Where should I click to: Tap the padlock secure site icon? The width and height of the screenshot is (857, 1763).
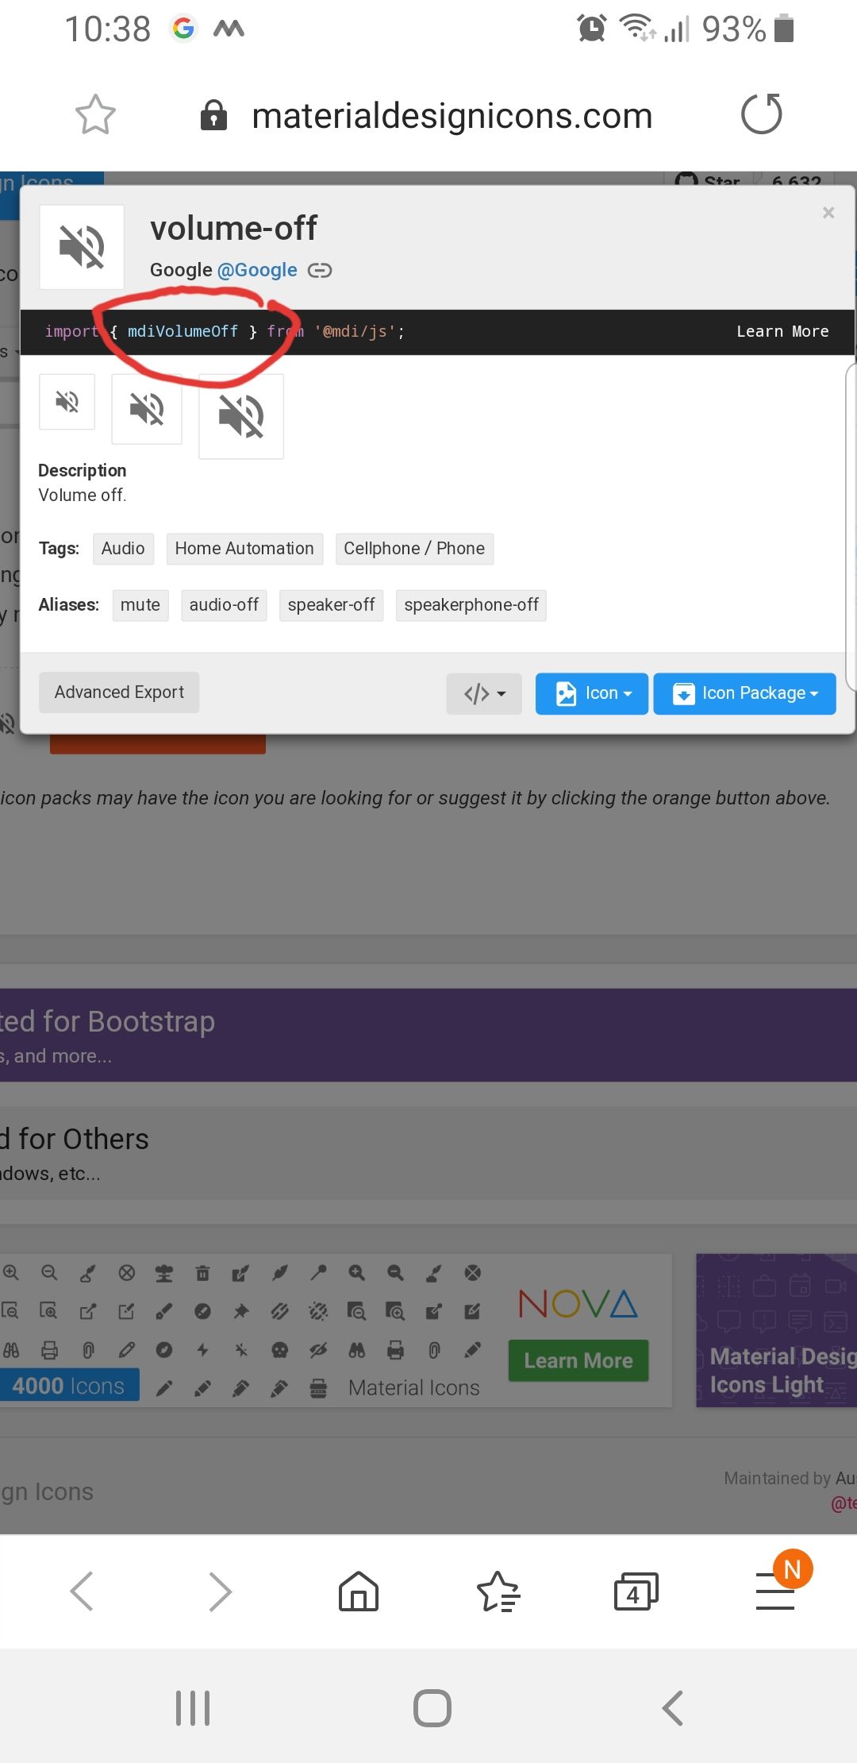[213, 115]
